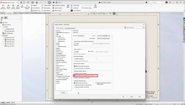Apply Area Hatch/Fill
185x105 pixels.
[x=76, y=10]
